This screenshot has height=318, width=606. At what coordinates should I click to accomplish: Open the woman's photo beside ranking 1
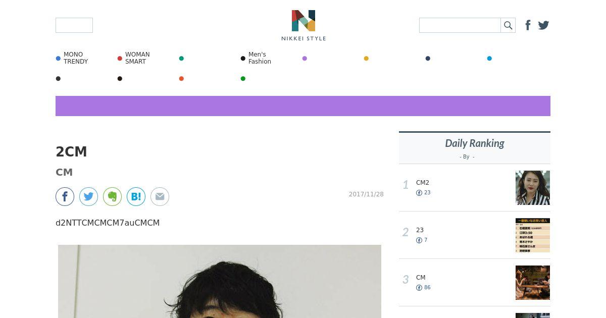coord(533,188)
